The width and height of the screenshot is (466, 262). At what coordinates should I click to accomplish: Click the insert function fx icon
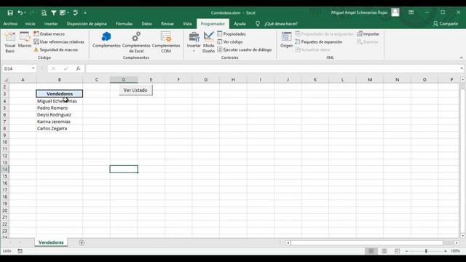[78, 68]
